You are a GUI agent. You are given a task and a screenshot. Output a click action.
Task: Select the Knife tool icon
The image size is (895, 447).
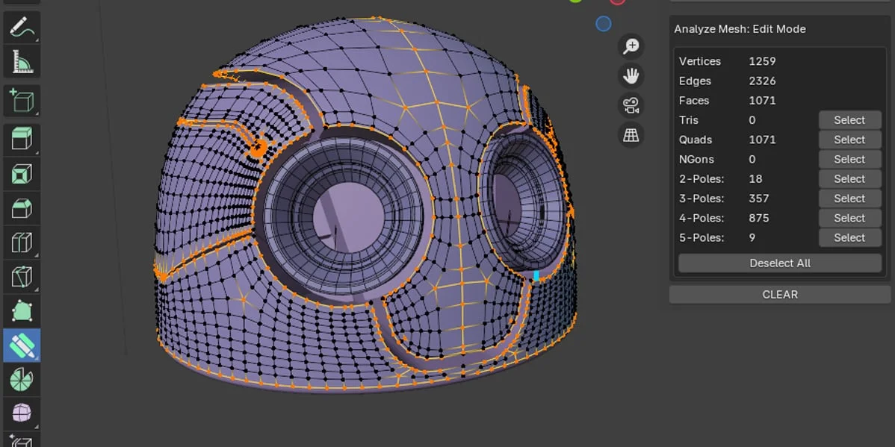coord(22,276)
